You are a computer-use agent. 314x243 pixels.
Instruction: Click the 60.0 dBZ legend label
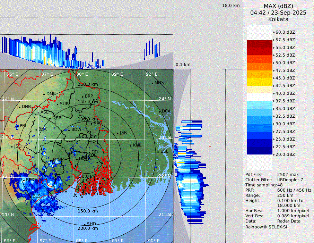[285, 32]
